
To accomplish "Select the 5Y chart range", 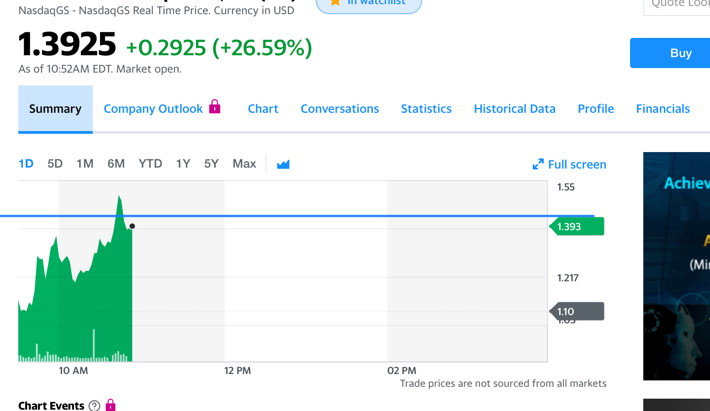I will coord(212,163).
